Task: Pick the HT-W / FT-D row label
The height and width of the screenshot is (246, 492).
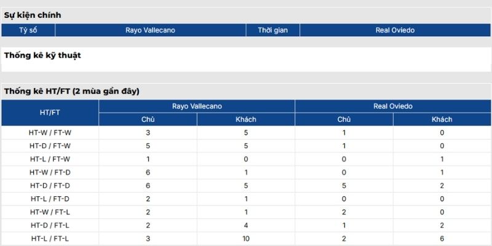Action: click(50, 172)
